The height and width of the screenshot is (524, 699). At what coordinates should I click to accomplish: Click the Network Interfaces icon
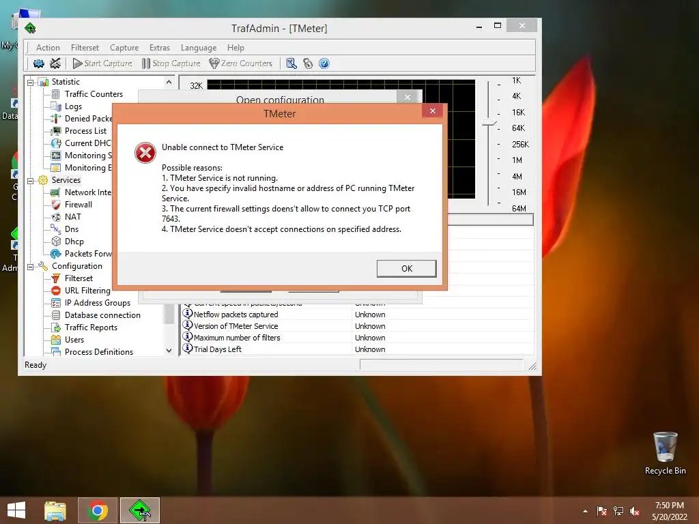click(56, 192)
